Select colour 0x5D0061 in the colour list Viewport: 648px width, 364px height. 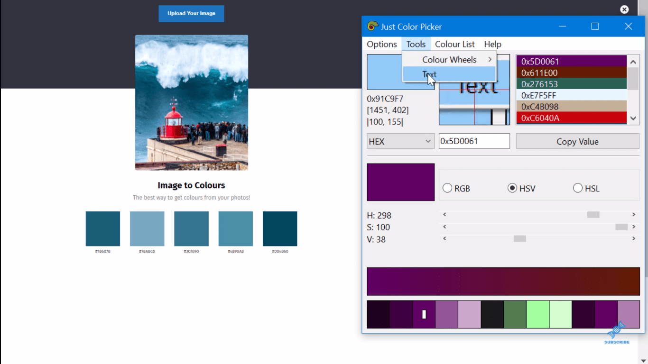[572, 61]
